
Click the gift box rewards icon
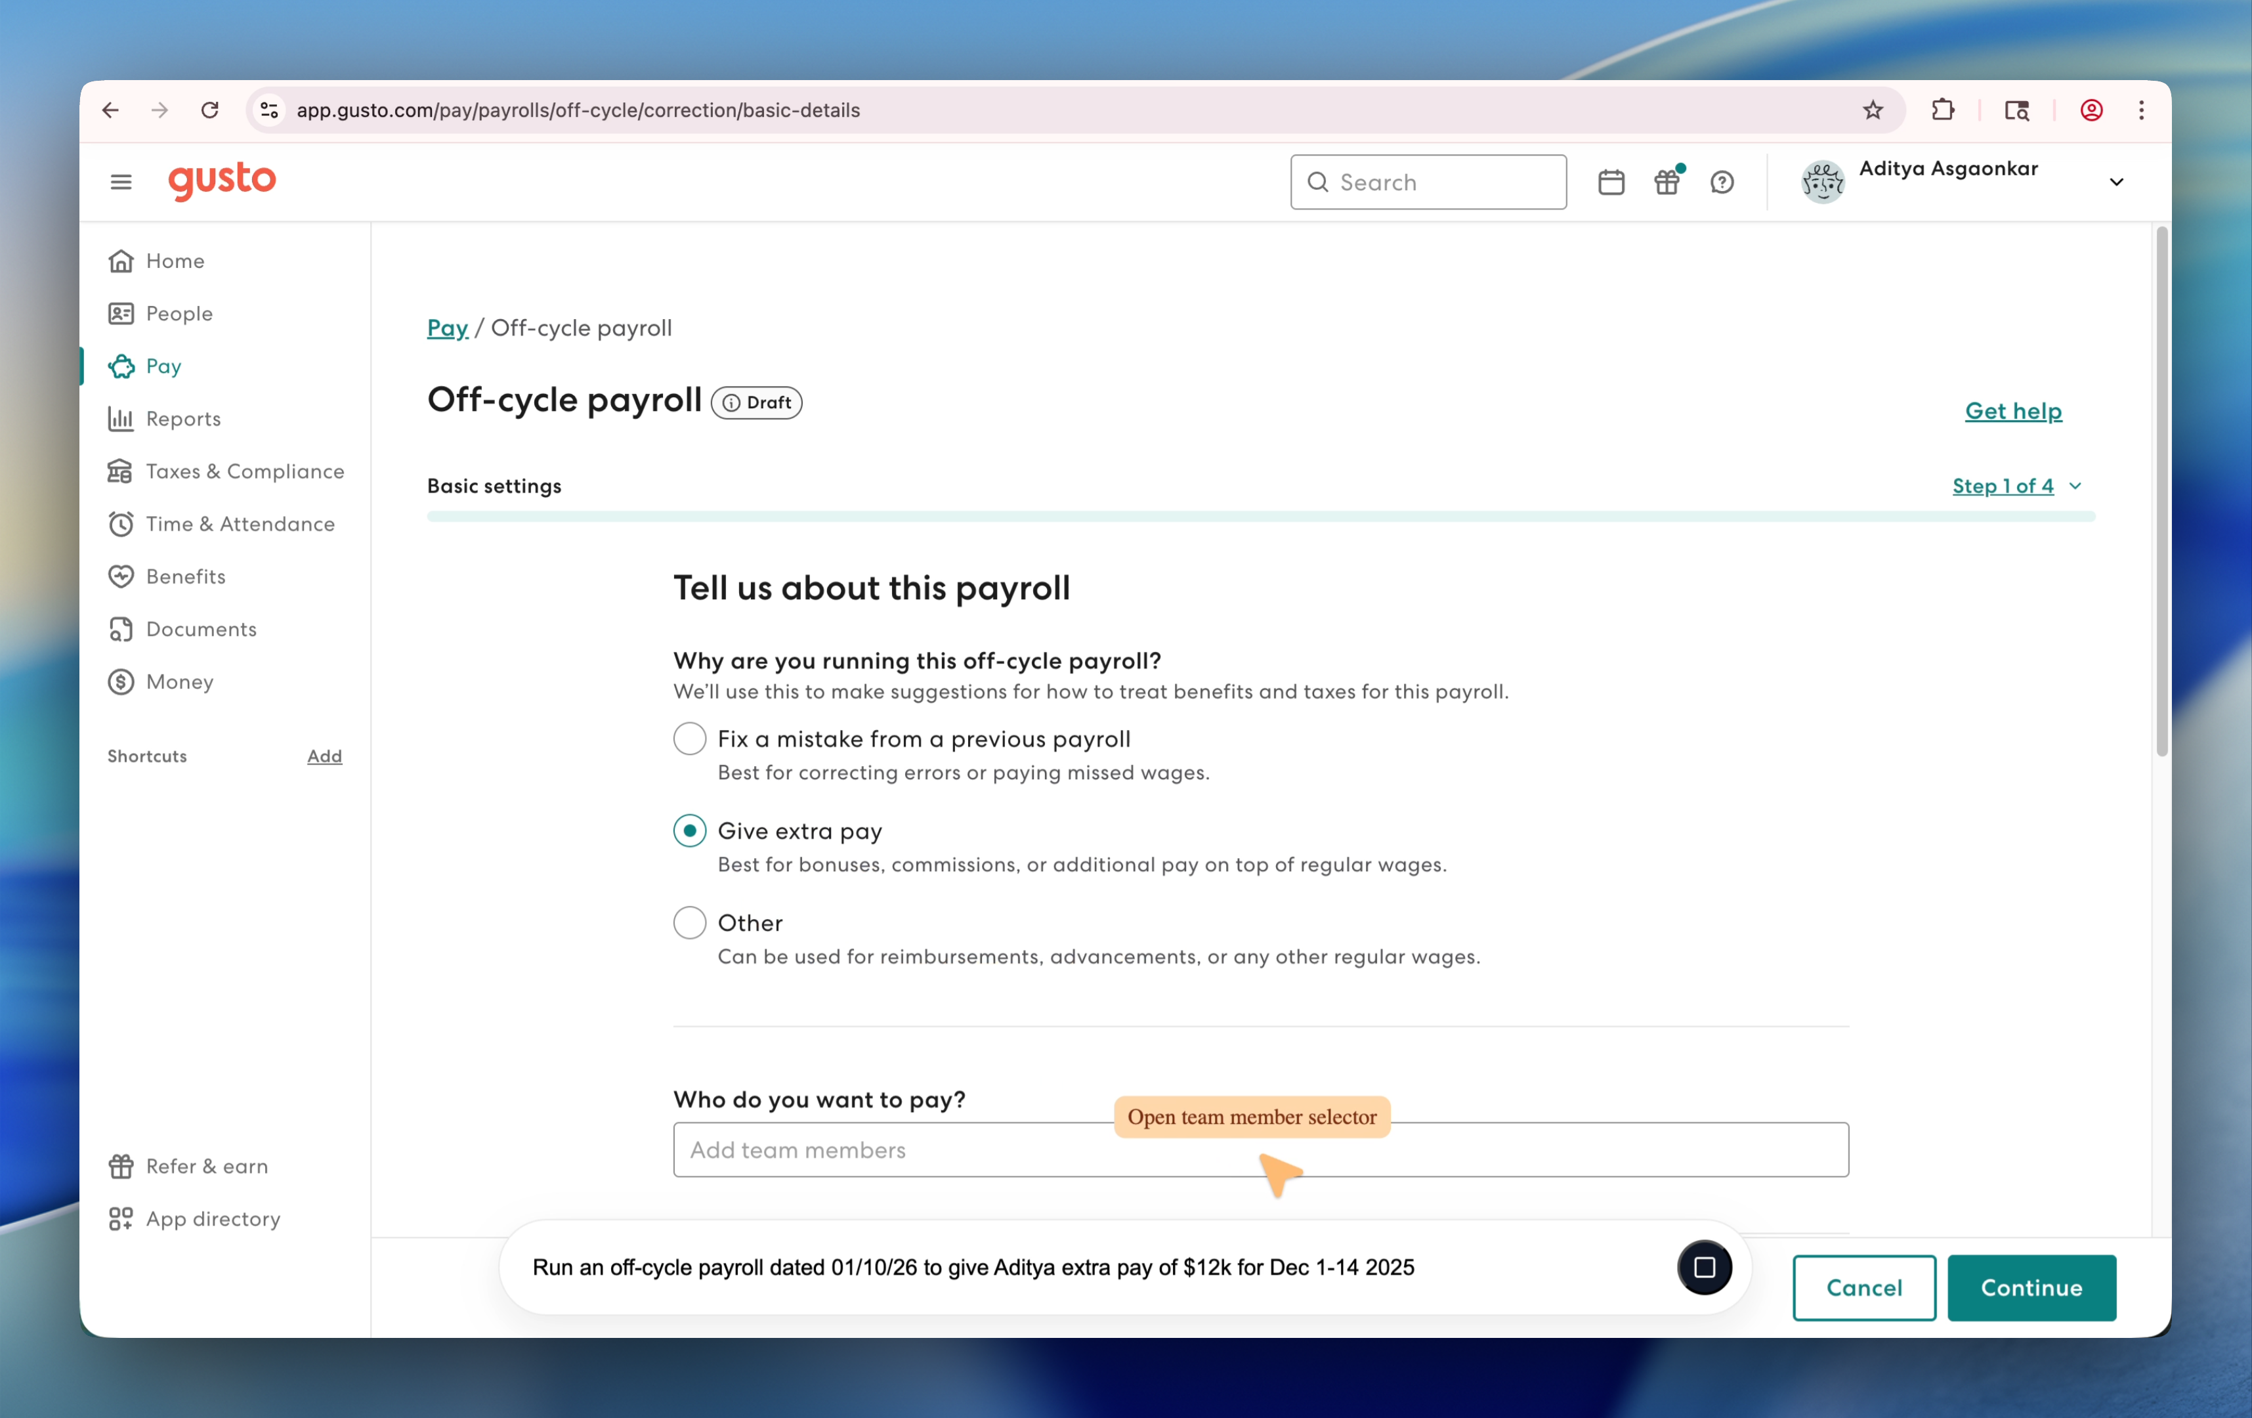pos(1667,181)
